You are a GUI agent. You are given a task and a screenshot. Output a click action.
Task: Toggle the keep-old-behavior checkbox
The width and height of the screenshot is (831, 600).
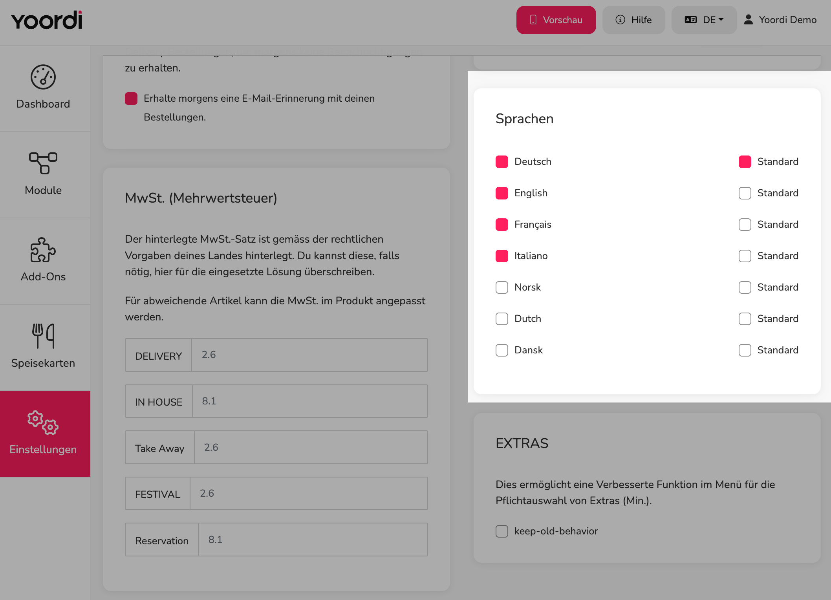coord(502,531)
